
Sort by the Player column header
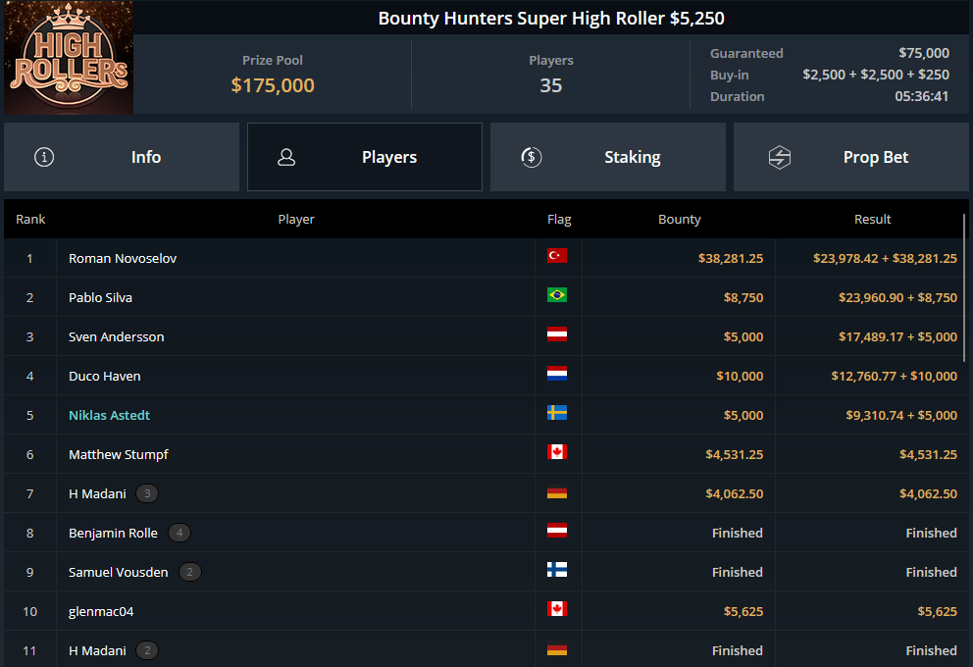pos(296,219)
